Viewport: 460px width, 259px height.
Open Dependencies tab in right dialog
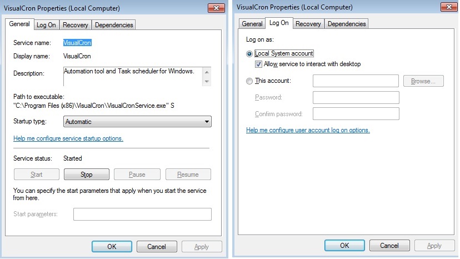[x=347, y=24]
